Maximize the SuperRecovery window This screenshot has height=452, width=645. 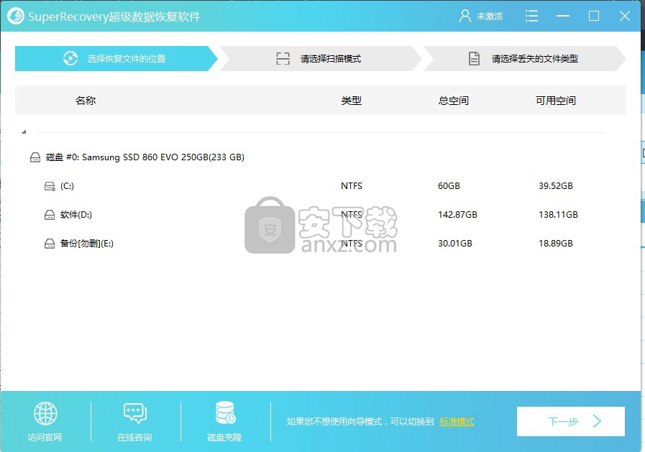pyautogui.click(x=593, y=16)
